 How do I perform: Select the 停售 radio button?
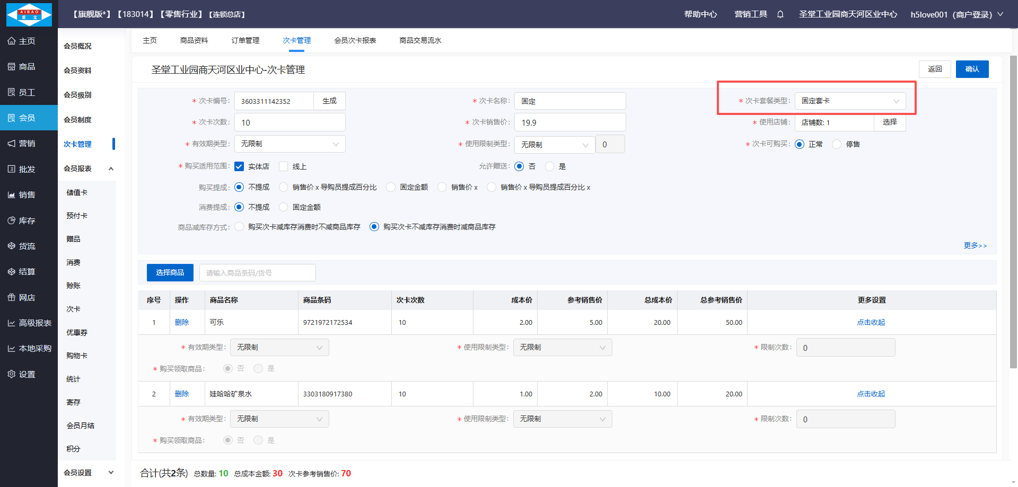[x=837, y=144]
